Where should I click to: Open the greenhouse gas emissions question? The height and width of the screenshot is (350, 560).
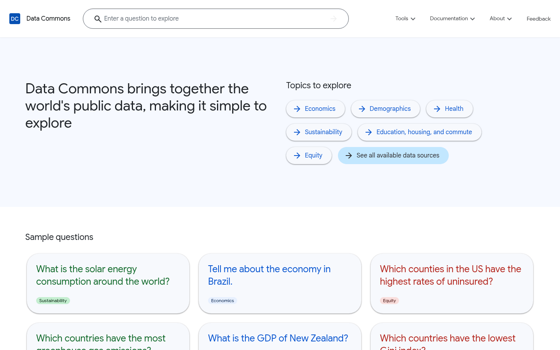pos(101,338)
